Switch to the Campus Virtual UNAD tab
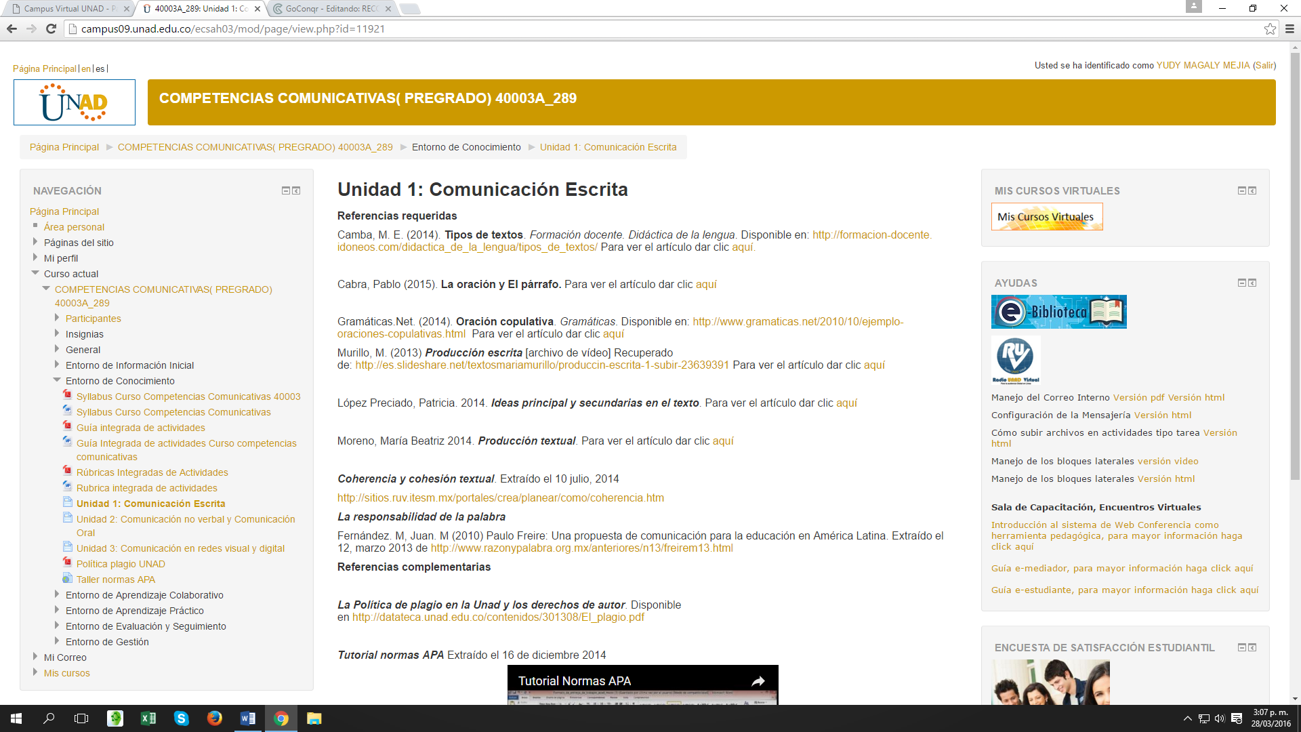1301x732 pixels. [x=68, y=9]
